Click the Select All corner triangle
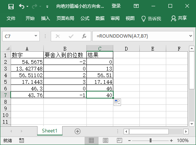This screenshot has height=145, width=196. (x=8, y=48)
